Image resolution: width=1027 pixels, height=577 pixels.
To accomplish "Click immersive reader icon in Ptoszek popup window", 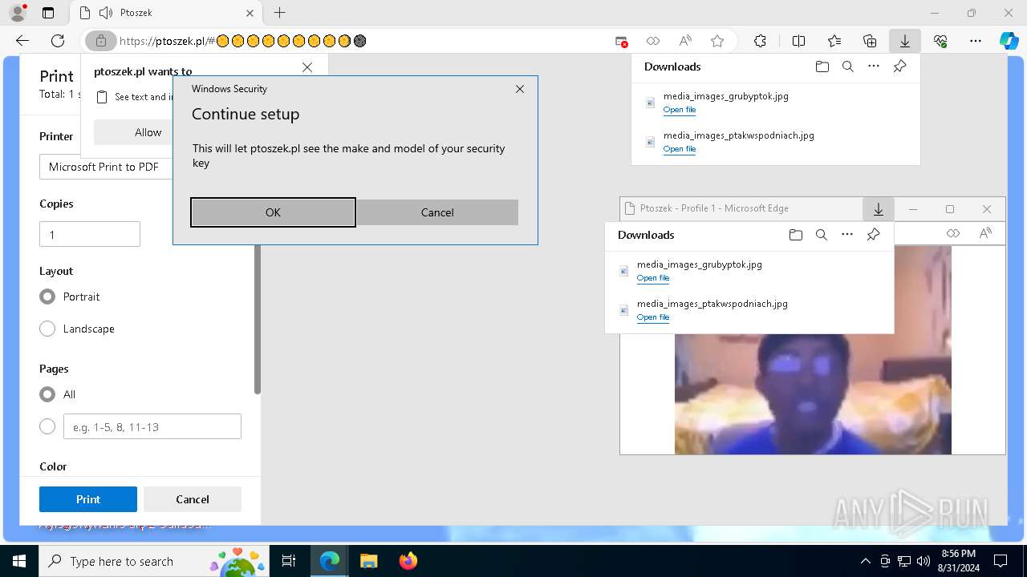I will tap(953, 233).
